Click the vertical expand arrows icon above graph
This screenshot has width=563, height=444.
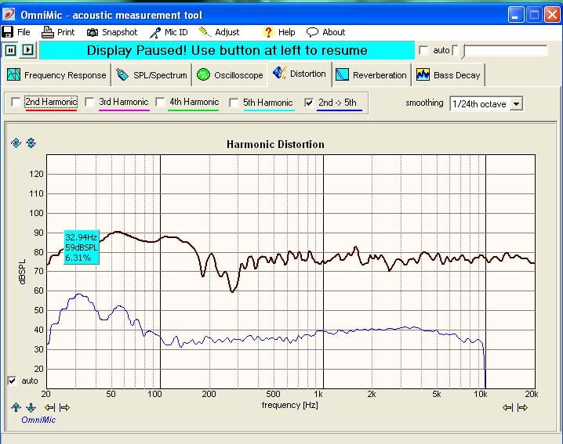16,143
